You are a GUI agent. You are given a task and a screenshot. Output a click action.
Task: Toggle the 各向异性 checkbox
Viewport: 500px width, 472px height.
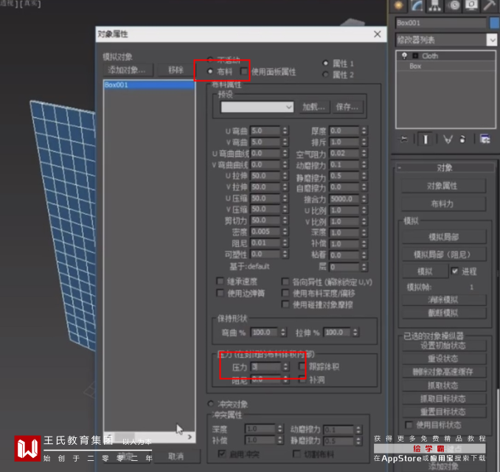tap(285, 282)
